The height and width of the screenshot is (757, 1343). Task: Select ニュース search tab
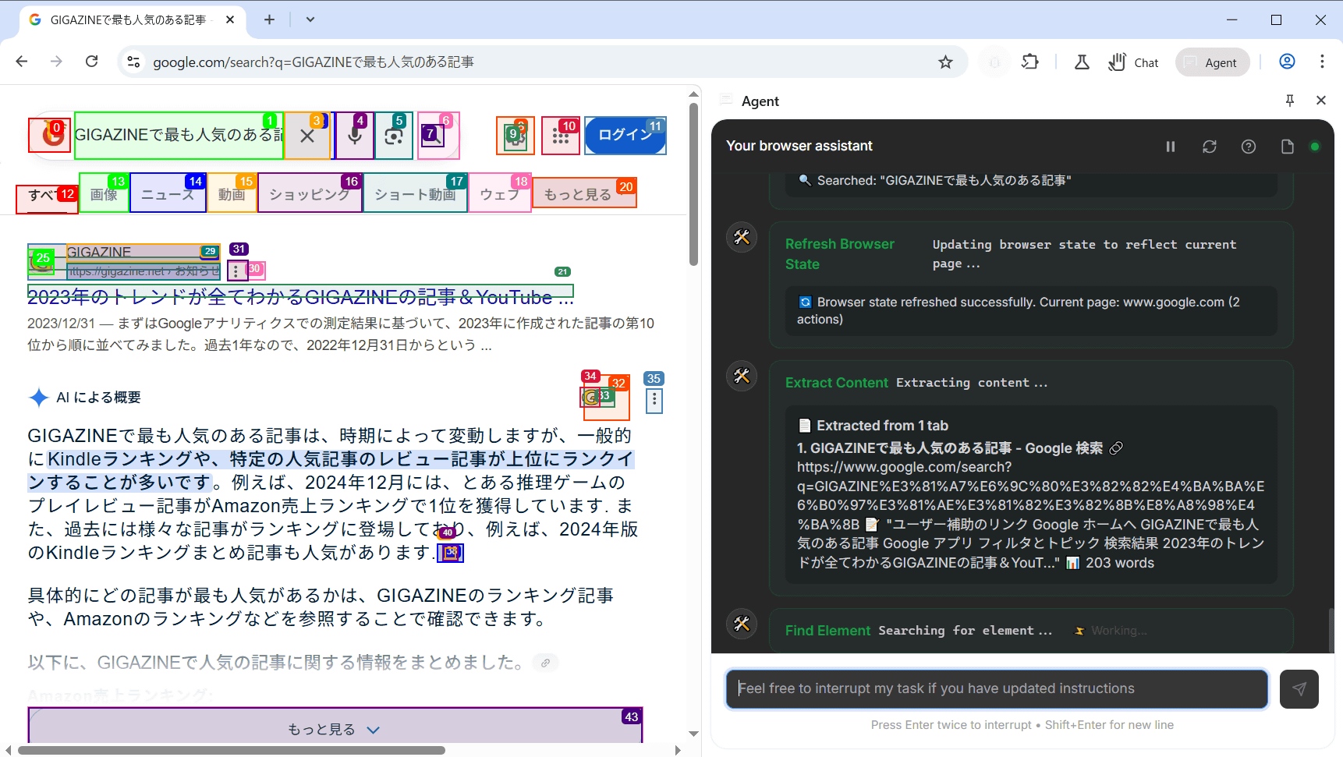(168, 194)
